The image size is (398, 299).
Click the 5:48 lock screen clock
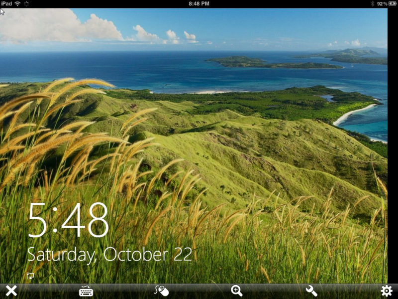69,220
